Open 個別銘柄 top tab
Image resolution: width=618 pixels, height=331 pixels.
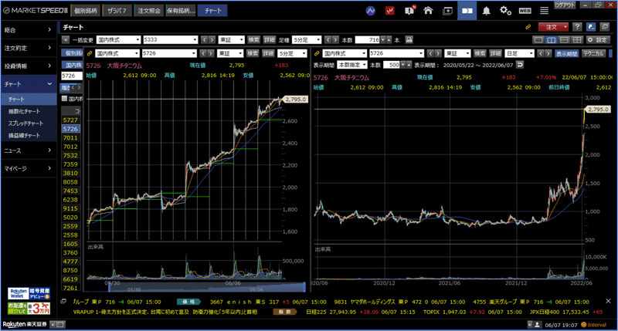point(86,11)
